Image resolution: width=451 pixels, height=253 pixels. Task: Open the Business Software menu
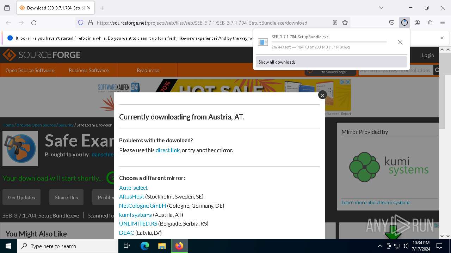click(x=88, y=70)
